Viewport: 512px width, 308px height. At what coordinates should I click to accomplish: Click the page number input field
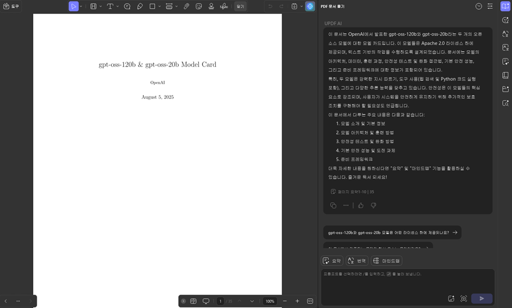(221, 301)
